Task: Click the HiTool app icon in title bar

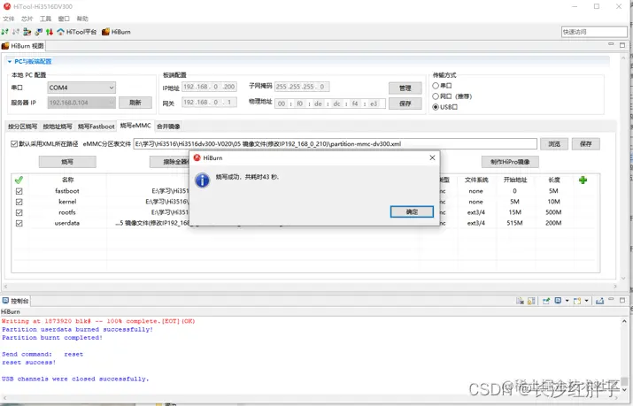Action: coord(7,6)
